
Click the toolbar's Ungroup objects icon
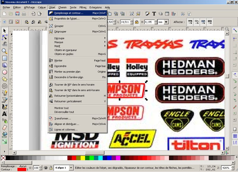[x=138, y=14]
